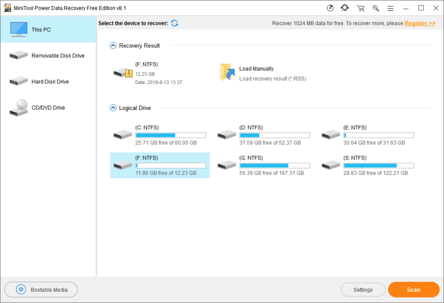
Task: Collapse the Logical Drive section
Action: 113,108
